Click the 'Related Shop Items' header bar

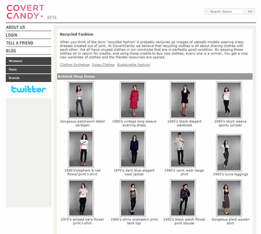tap(155, 76)
